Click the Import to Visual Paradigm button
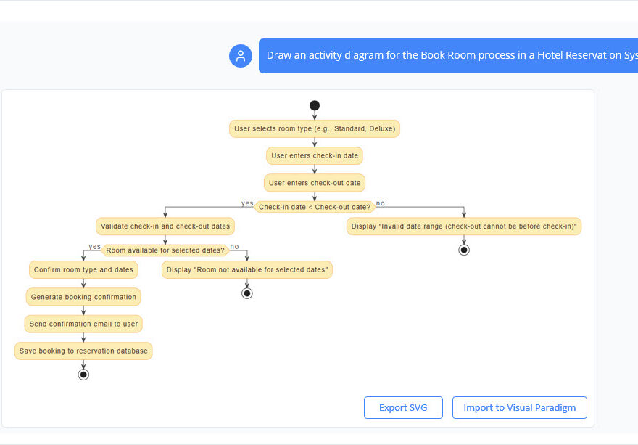This screenshot has height=445, width=638. (x=519, y=407)
